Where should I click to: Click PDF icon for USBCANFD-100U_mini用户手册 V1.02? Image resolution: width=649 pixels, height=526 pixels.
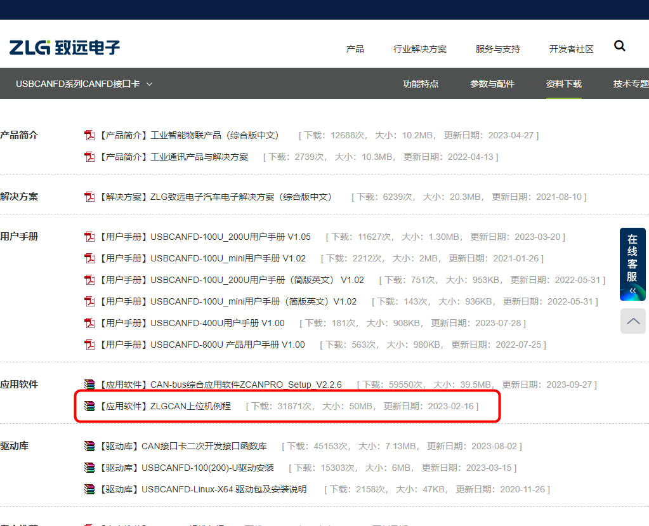tap(89, 258)
